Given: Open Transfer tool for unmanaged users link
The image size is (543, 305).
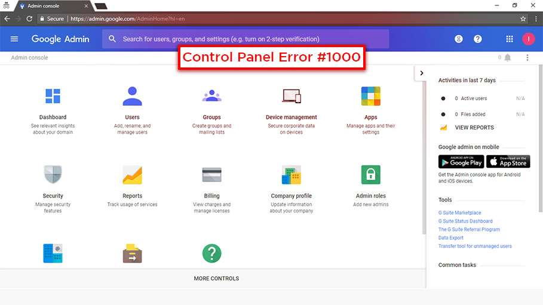Looking at the screenshot, I should point(475,246).
